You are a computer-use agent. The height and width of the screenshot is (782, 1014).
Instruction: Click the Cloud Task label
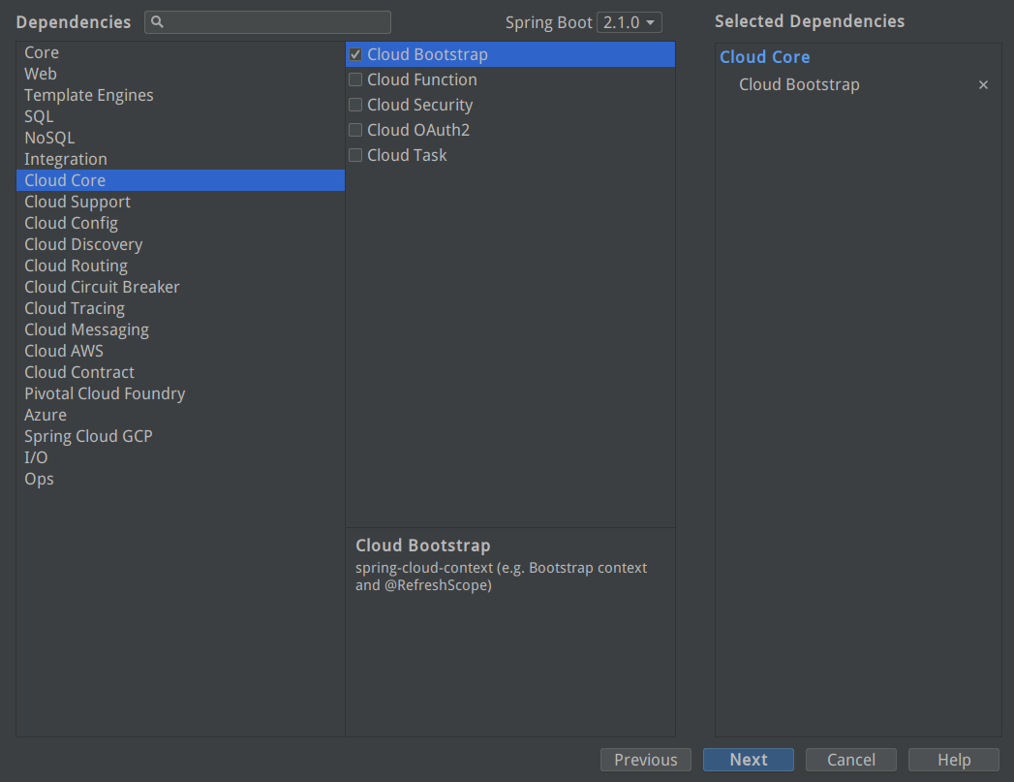pyautogui.click(x=407, y=155)
